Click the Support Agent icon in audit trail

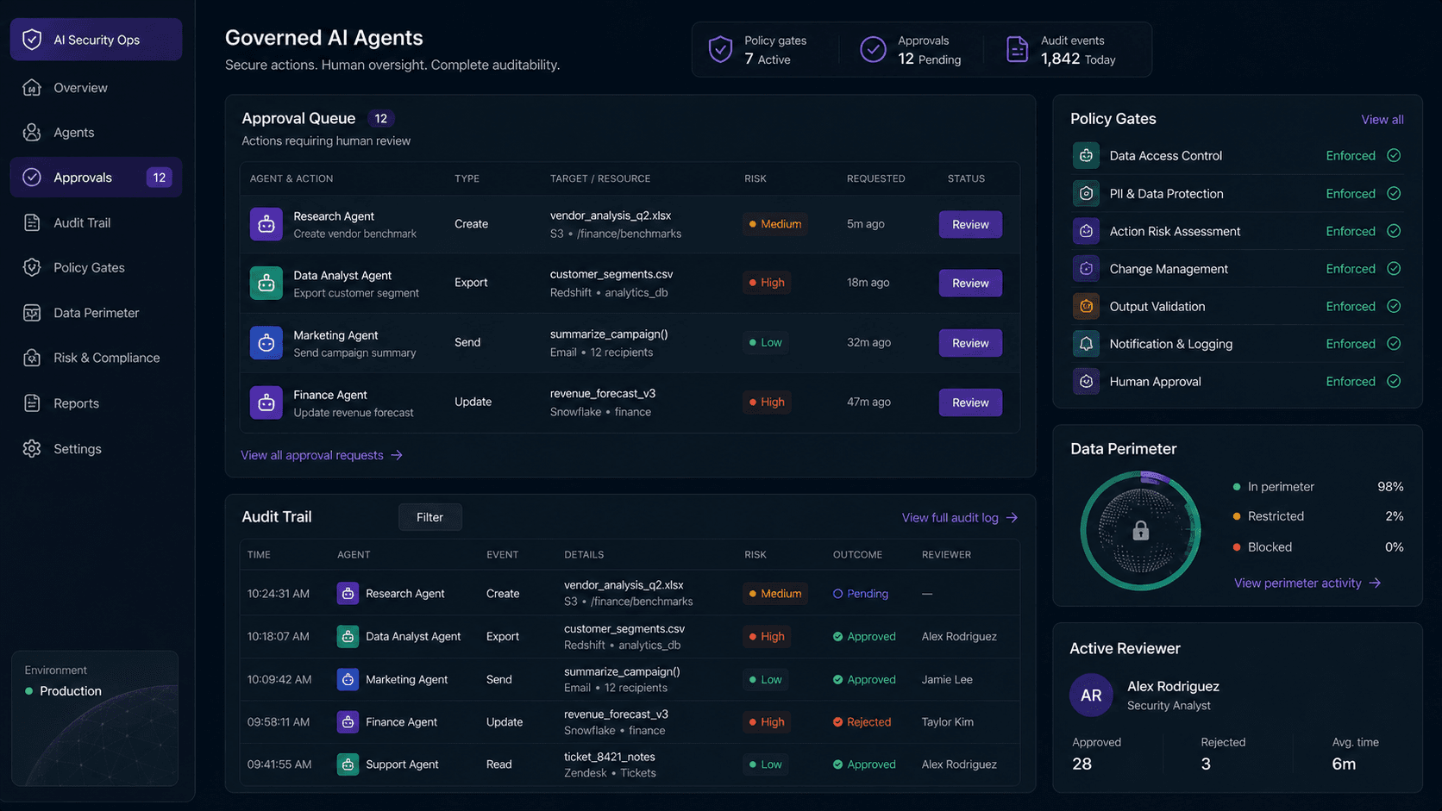click(x=348, y=764)
